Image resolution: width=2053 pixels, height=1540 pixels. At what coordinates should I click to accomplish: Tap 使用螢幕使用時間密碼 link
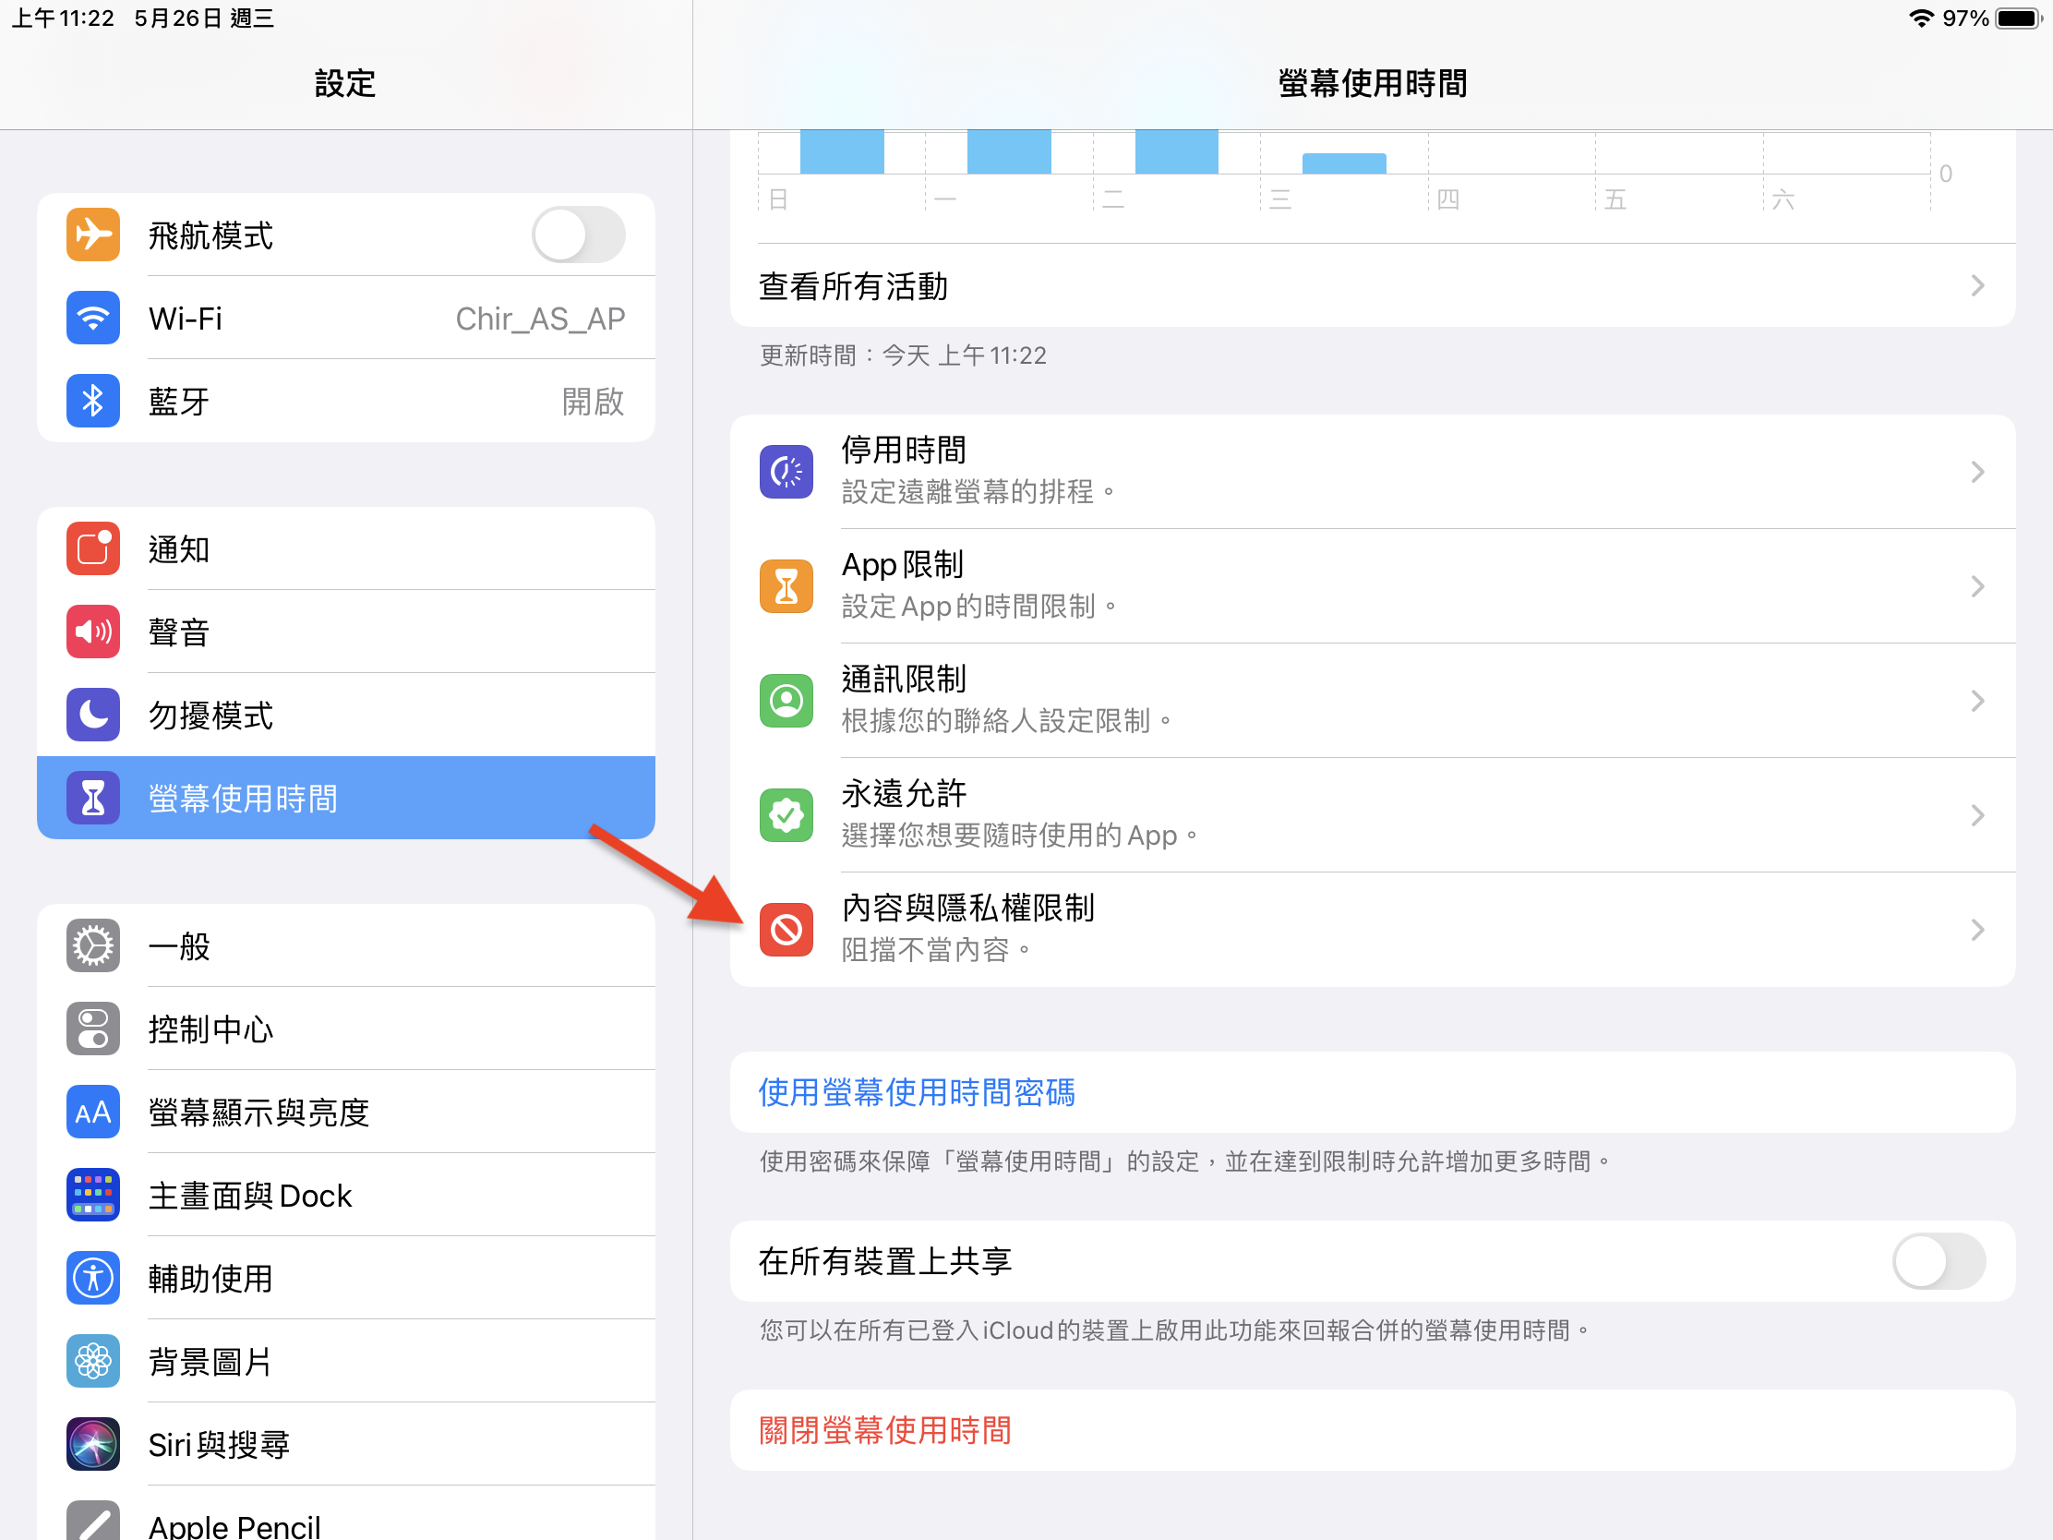coord(916,1092)
